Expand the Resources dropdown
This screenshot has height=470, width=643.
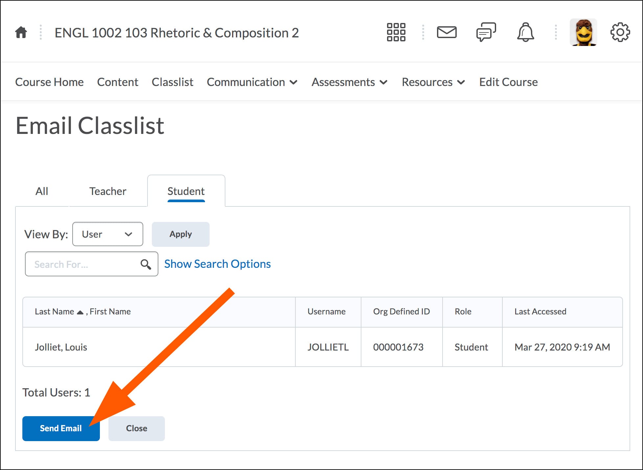click(433, 82)
